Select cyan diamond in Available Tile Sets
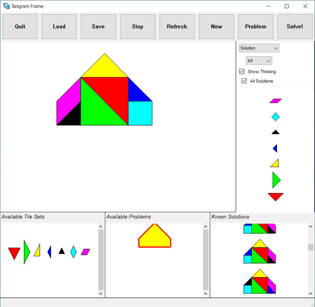The height and width of the screenshot is (307, 315). (x=73, y=252)
